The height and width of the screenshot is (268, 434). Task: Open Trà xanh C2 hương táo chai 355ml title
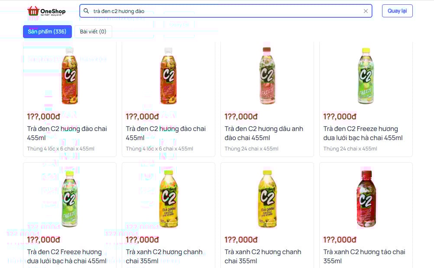364,256
